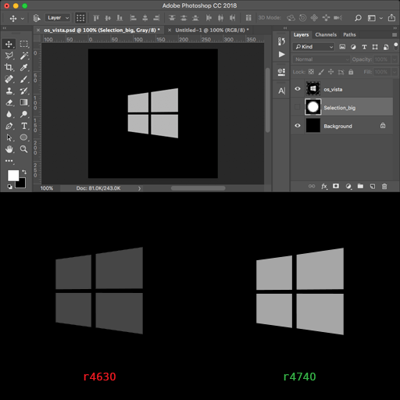
Task: Click the search magnifier in options bar
Action: coord(358,18)
